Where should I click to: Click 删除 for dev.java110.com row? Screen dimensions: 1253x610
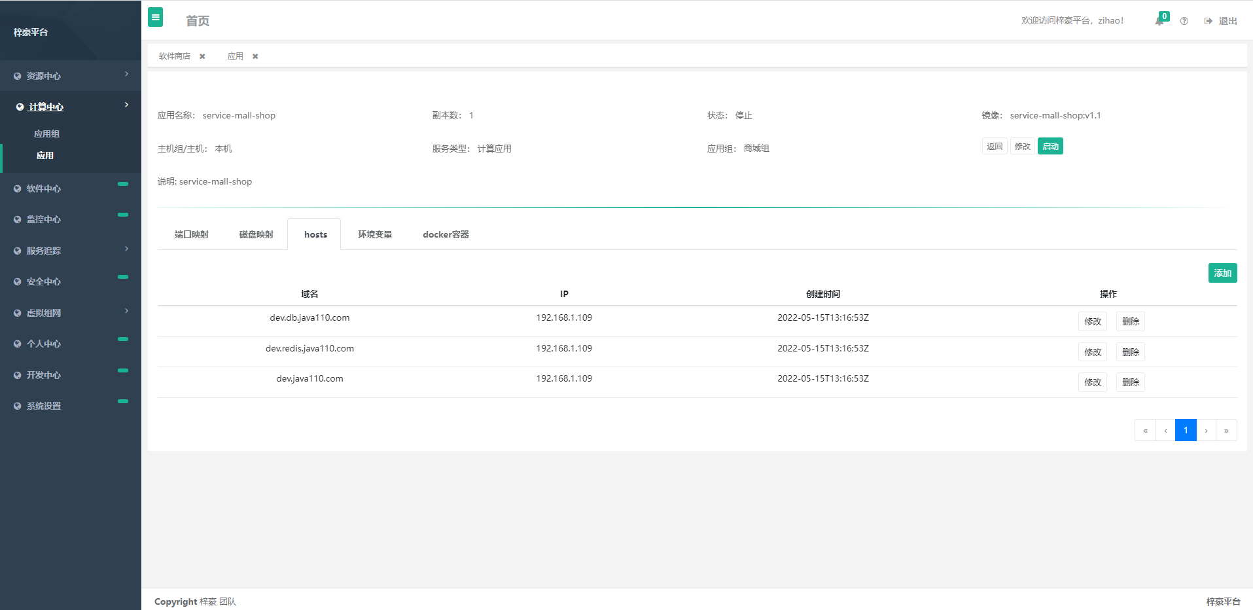tap(1131, 382)
